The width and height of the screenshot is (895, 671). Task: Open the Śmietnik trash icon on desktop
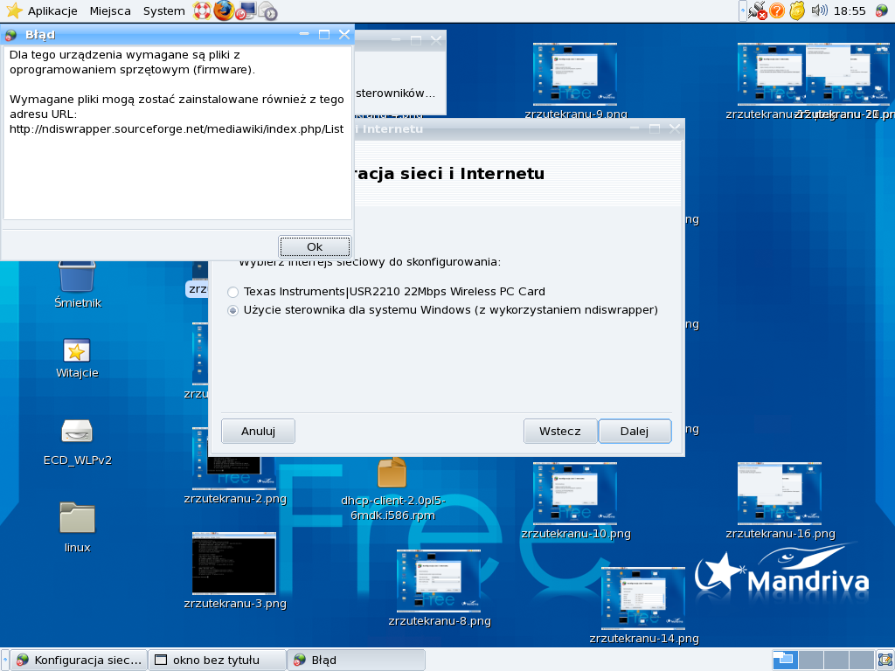click(x=77, y=278)
